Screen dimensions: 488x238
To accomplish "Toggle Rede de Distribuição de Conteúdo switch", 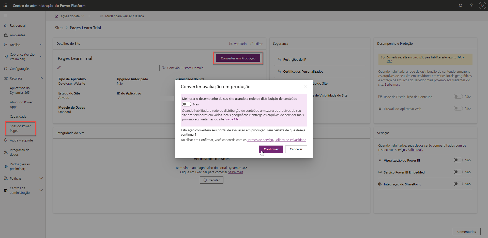I will (458, 97).
